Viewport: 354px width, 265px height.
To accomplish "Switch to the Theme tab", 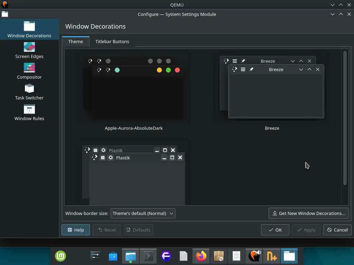I will [76, 41].
